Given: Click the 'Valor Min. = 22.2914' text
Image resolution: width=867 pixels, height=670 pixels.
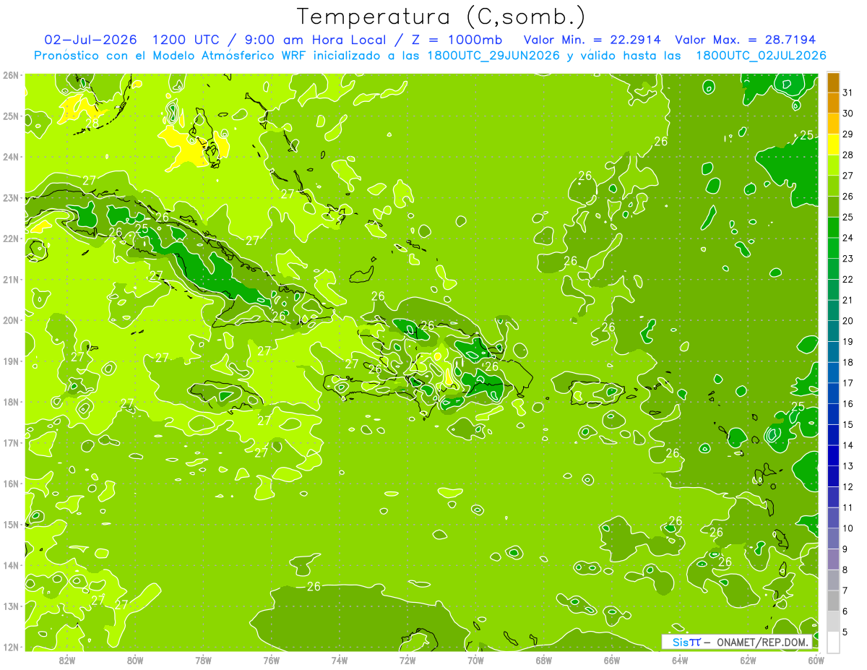Looking at the screenshot, I should pos(593,40).
